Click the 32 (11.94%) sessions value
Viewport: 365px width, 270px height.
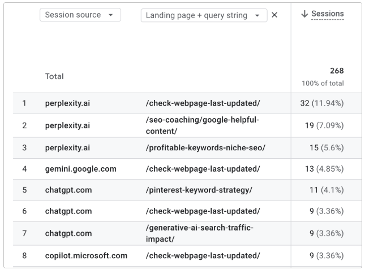click(322, 103)
